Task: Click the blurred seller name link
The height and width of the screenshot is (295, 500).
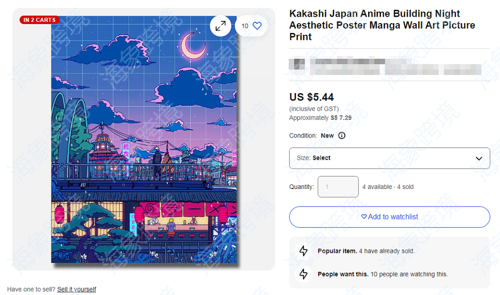Action: [348, 60]
